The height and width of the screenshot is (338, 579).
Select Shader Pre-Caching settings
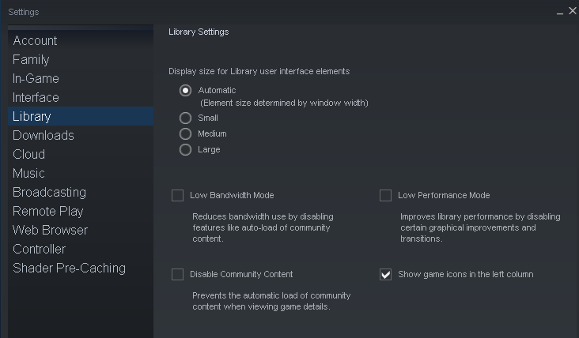(x=69, y=269)
